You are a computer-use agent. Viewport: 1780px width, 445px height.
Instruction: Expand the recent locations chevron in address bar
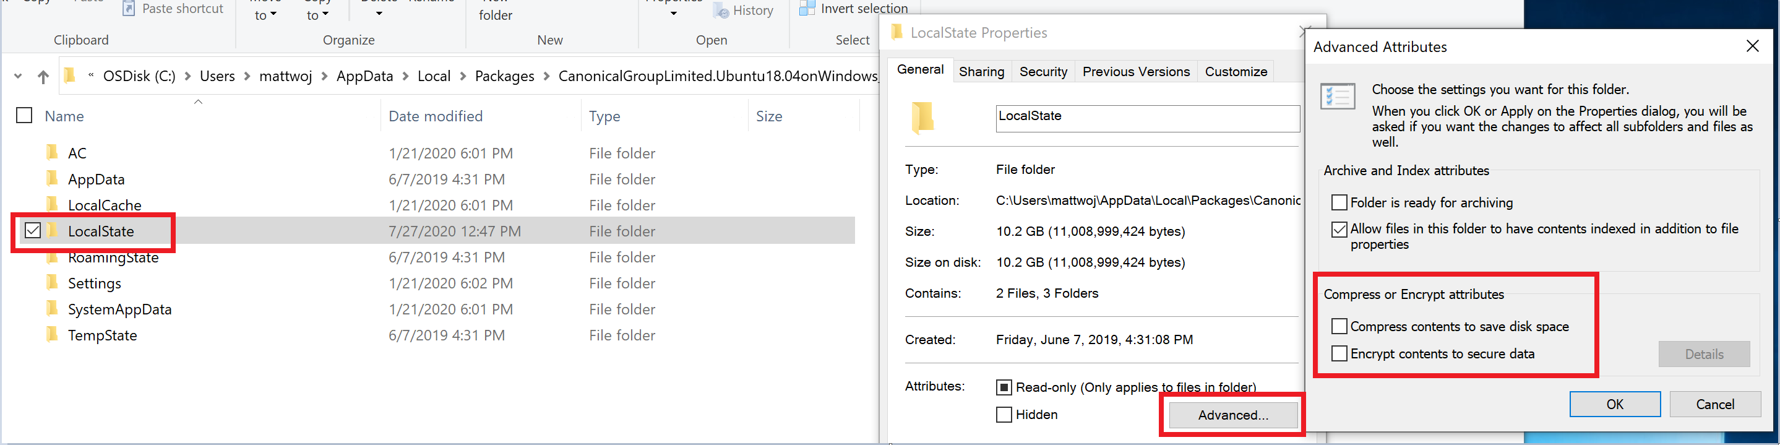click(18, 77)
